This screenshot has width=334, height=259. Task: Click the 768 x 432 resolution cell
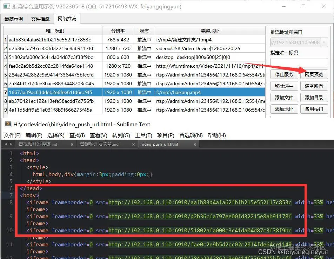point(118,40)
